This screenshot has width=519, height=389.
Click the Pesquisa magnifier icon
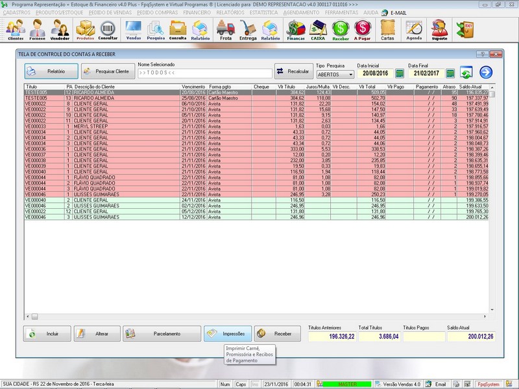pos(156,29)
